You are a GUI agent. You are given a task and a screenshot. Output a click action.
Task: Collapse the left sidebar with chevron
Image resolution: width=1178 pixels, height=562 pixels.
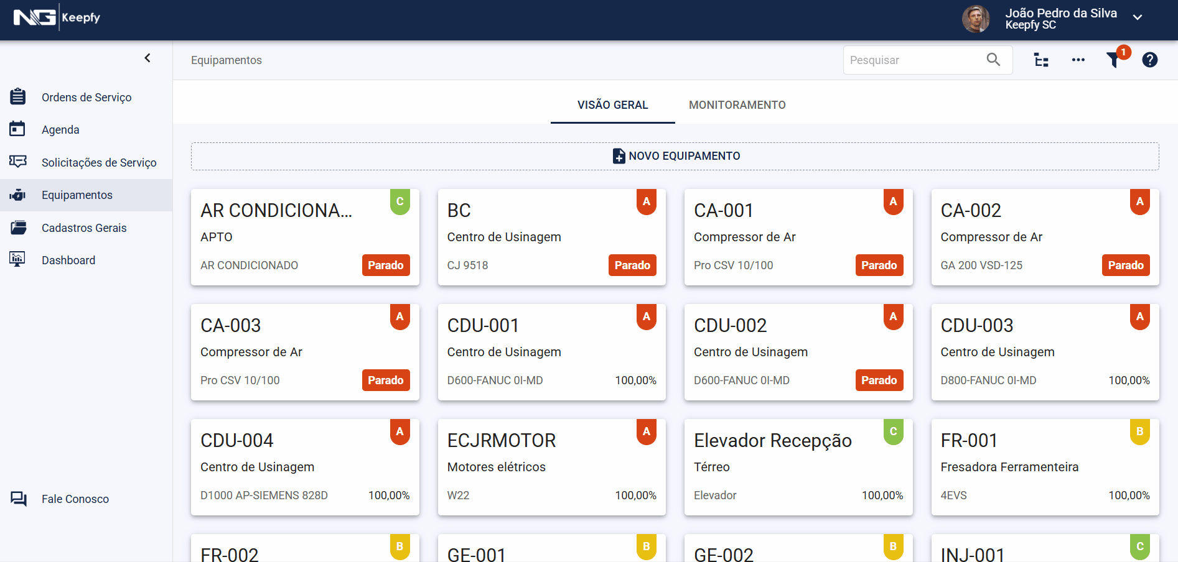pyautogui.click(x=147, y=58)
